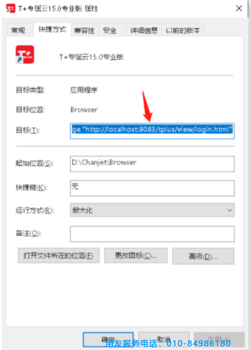Click the 打开文件所在的位置 button
Viewport: 251px width, 350px height.
coord(59,256)
